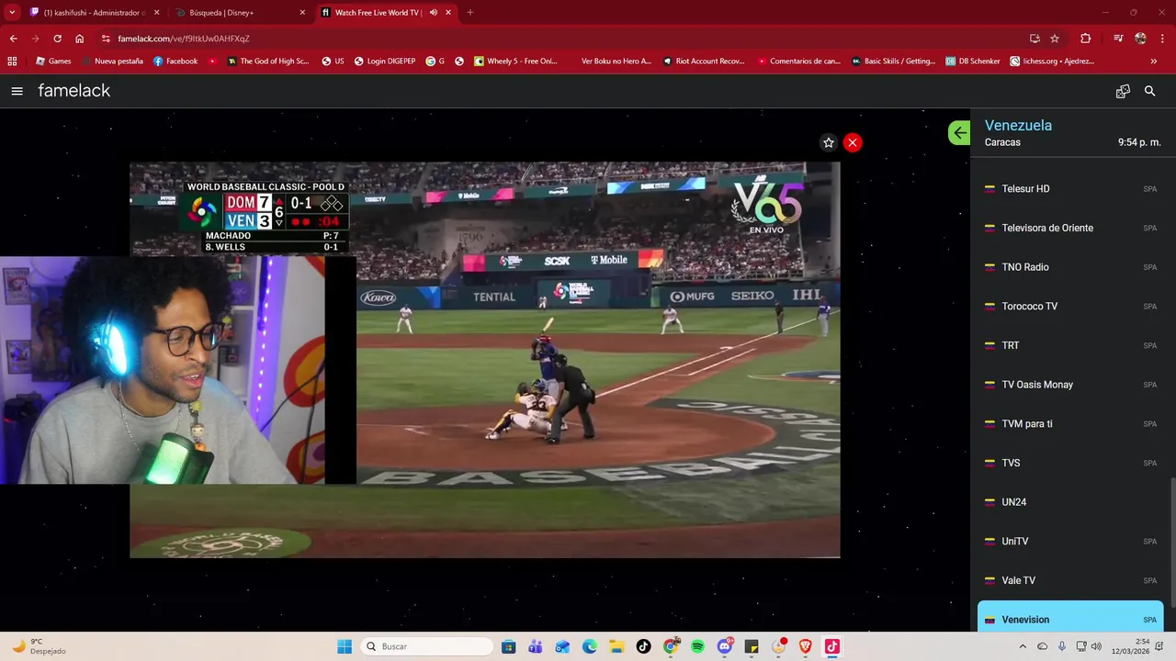Open the lichess.org bookmark
1176x661 pixels.
[1052, 62]
